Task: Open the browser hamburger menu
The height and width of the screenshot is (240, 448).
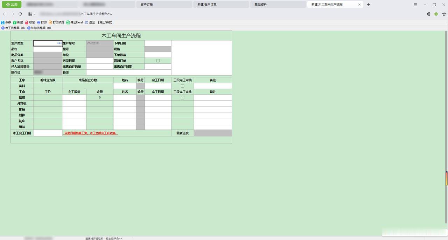Action: 415,5
